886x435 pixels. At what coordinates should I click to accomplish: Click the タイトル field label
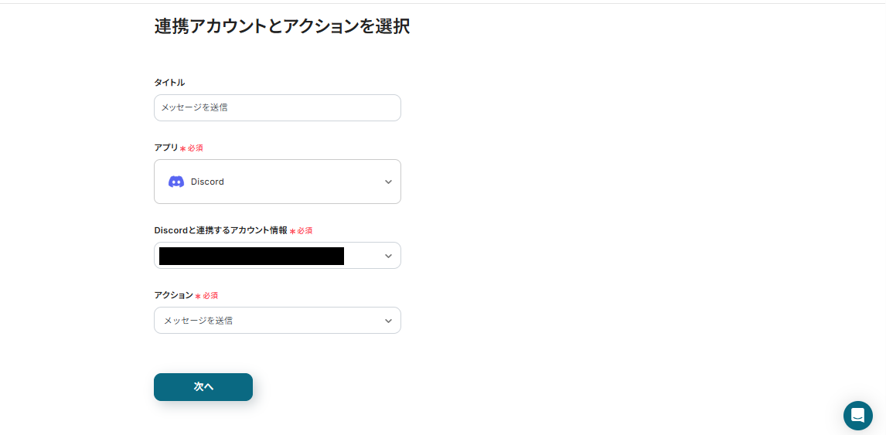click(169, 83)
